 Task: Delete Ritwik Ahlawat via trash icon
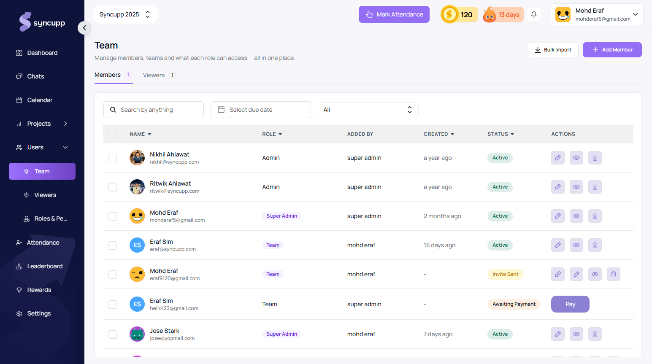coord(595,187)
